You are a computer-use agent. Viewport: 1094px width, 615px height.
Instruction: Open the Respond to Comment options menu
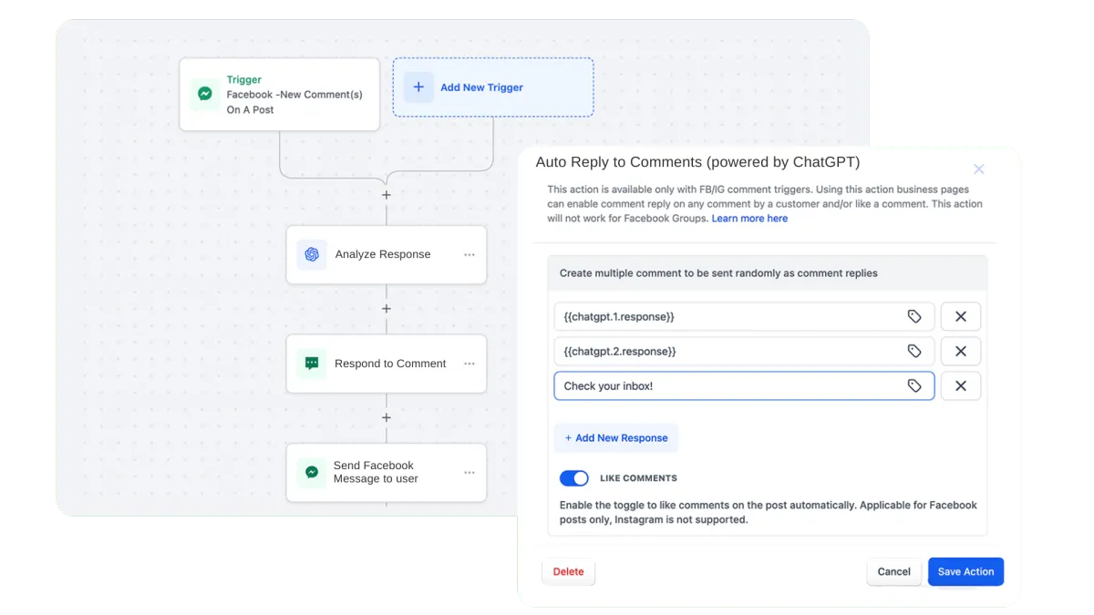coord(470,364)
